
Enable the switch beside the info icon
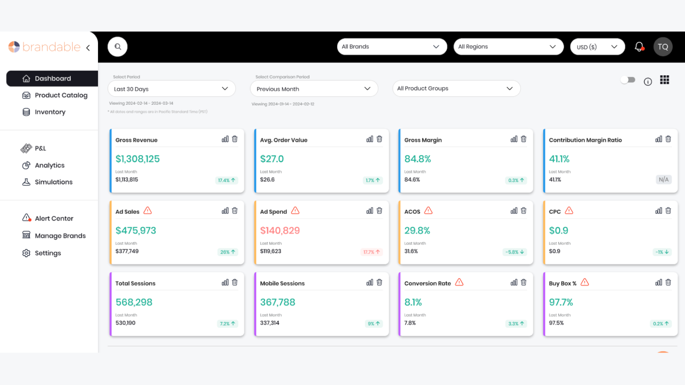[627, 79]
